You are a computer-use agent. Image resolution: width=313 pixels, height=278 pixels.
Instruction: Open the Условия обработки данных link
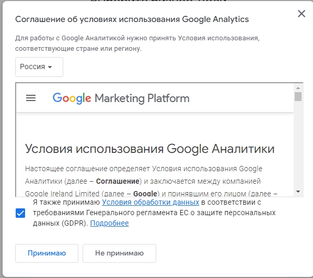150,202
